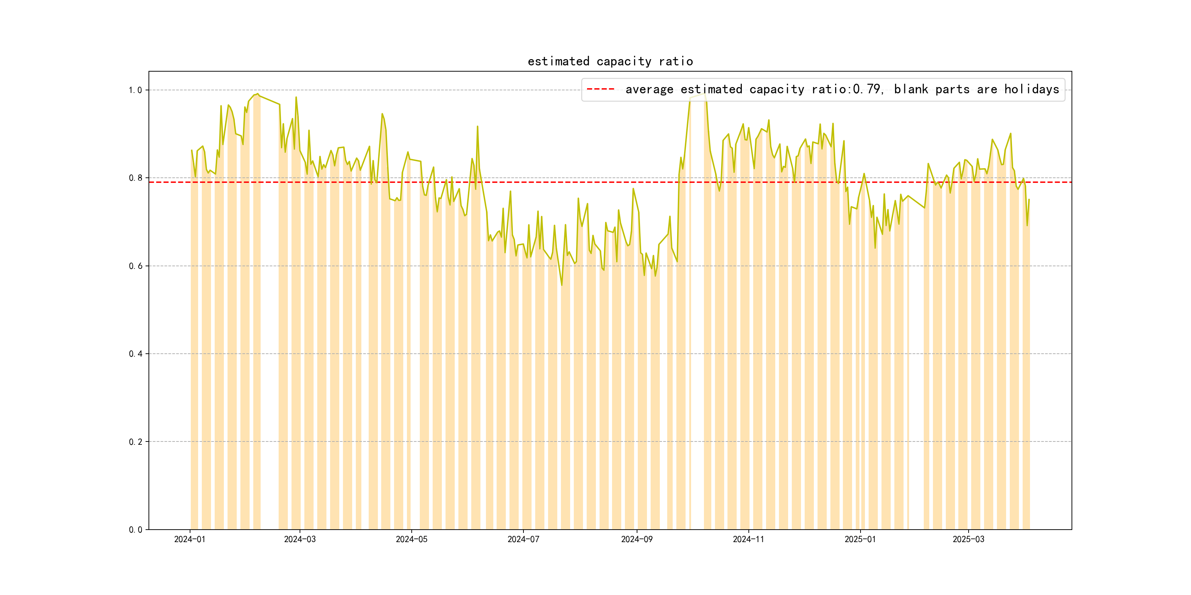Click the 2024-05 x-axis label
The height and width of the screenshot is (595, 1191).
[411, 539]
